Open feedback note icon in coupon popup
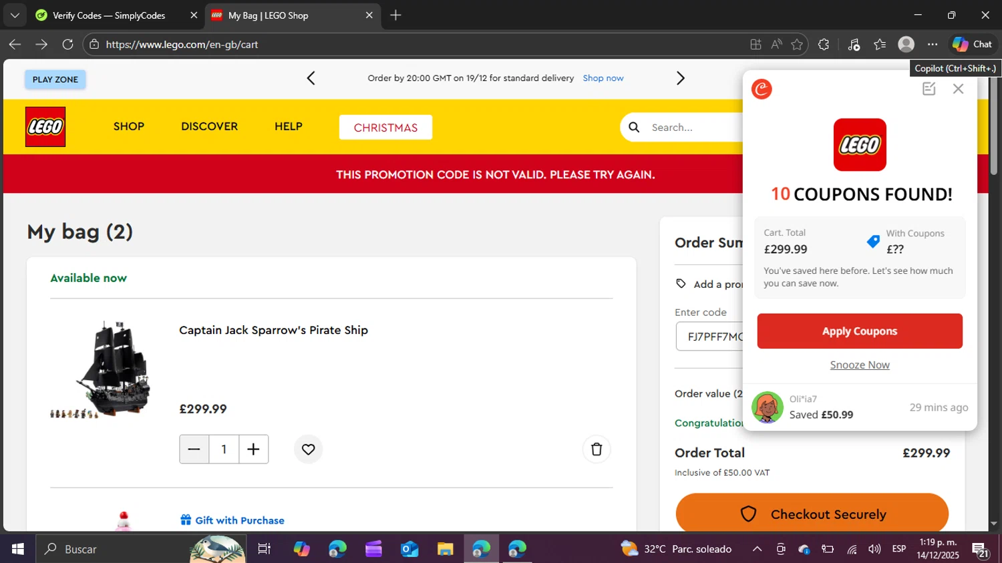The image size is (1002, 563). coord(929,89)
